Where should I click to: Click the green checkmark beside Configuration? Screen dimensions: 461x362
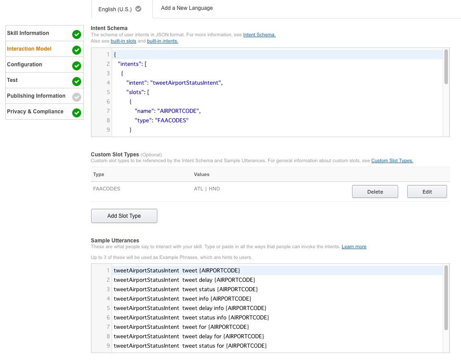[77, 65]
